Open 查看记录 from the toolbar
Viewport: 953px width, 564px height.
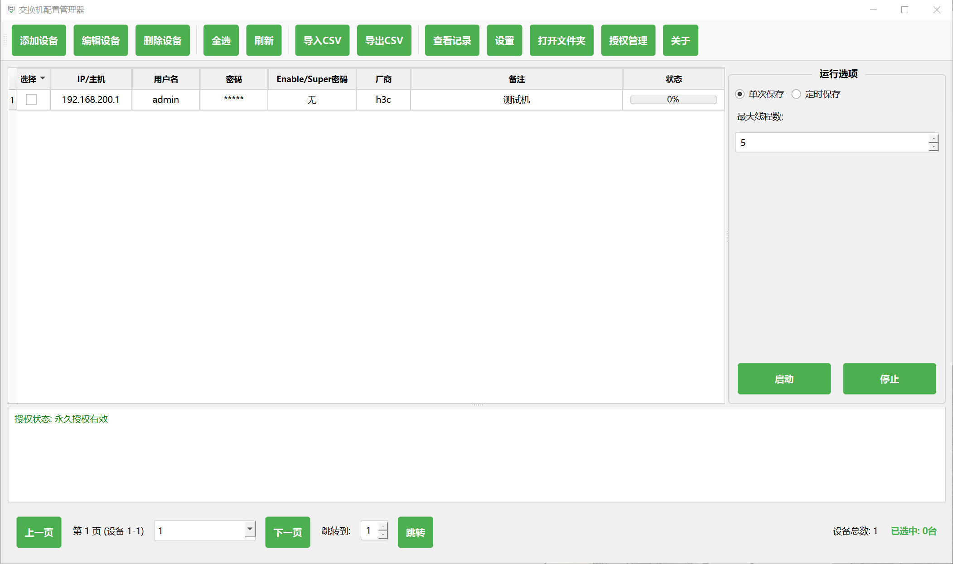coord(452,41)
